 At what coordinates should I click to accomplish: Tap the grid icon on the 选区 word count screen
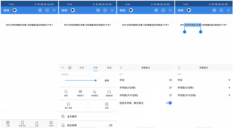coord(214,10)
